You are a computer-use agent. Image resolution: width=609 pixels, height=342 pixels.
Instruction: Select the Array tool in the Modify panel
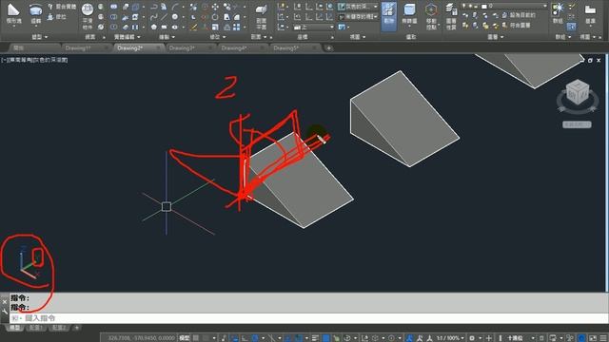pyautogui.click(x=237, y=28)
